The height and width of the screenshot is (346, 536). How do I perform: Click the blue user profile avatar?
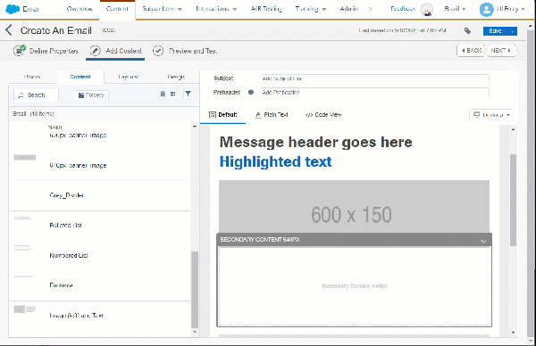pyautogui.click(x=486, y=10)
